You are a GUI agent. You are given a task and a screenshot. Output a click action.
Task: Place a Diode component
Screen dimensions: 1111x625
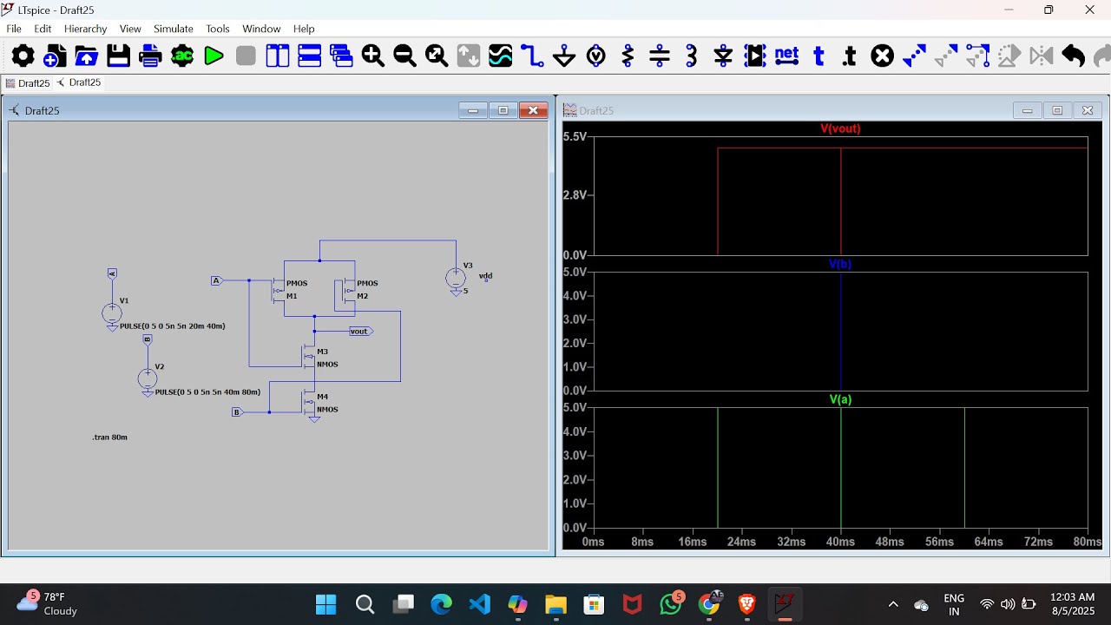pos(723,56)
